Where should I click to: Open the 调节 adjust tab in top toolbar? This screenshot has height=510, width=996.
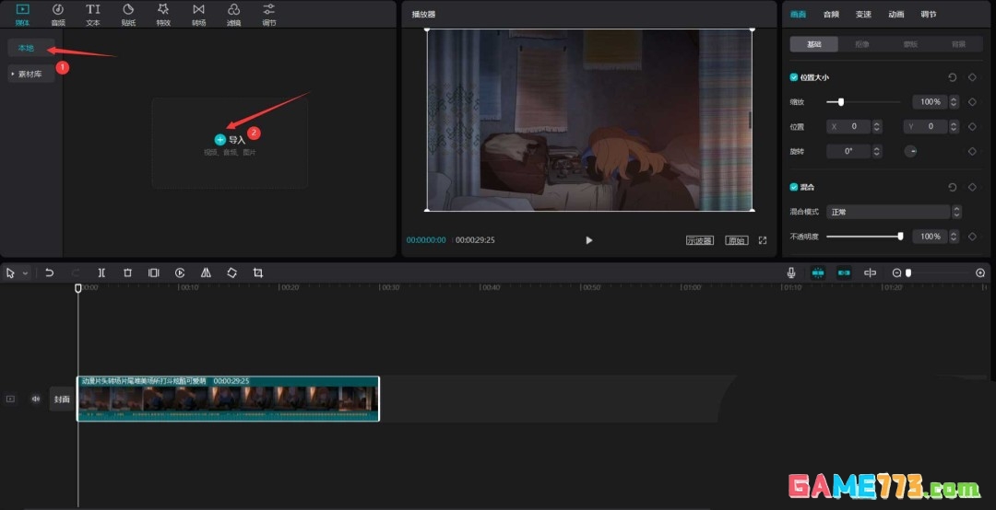pyautogui.click(x=269, y=15)
